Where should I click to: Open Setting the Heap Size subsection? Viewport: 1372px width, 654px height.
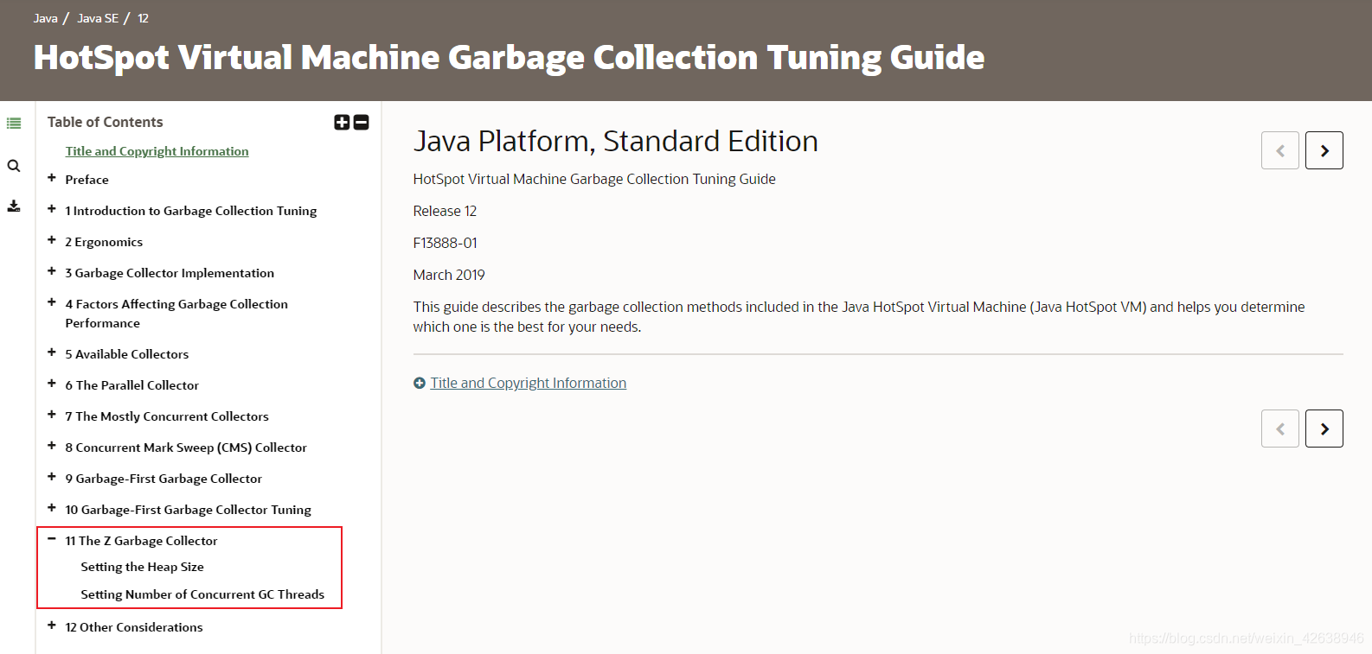click(143, 567)
